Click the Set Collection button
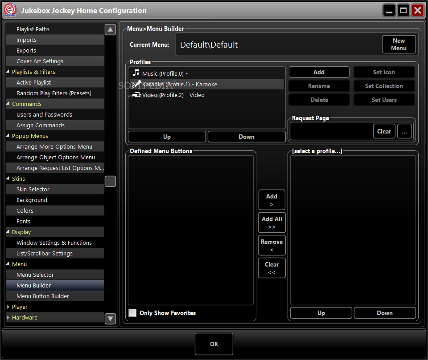Image resolution: width=428 pixels, height=360 pixels. pyautogui.click(x=384, y=86)
